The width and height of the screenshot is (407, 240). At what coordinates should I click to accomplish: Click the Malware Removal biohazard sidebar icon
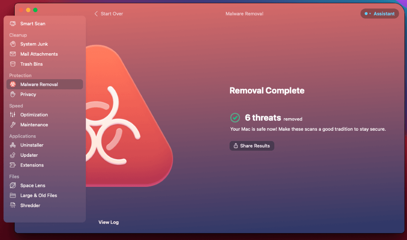[x=13, y=84]
